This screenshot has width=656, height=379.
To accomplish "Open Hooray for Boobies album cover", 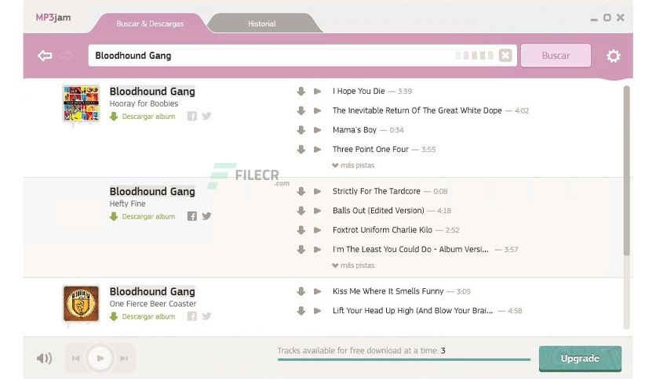I will click(81, 103).
